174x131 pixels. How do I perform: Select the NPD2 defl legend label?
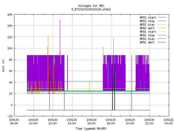coord(147,28)
